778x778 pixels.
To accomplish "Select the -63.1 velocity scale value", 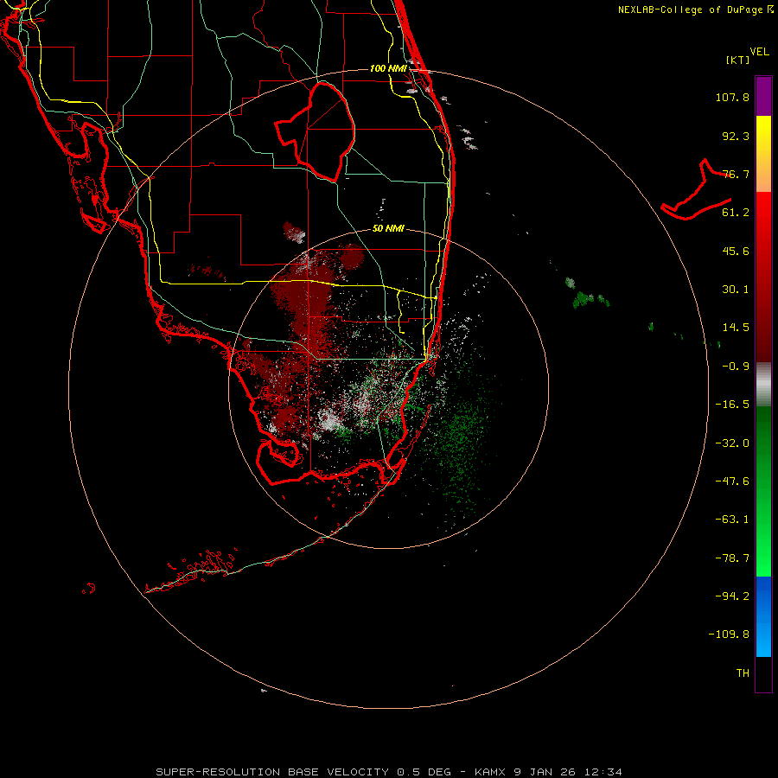I will pyautogui.click(x=732, y=520).
